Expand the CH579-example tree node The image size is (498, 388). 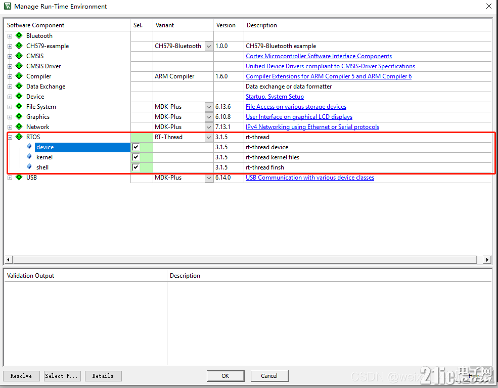click(x=10, y=47)
